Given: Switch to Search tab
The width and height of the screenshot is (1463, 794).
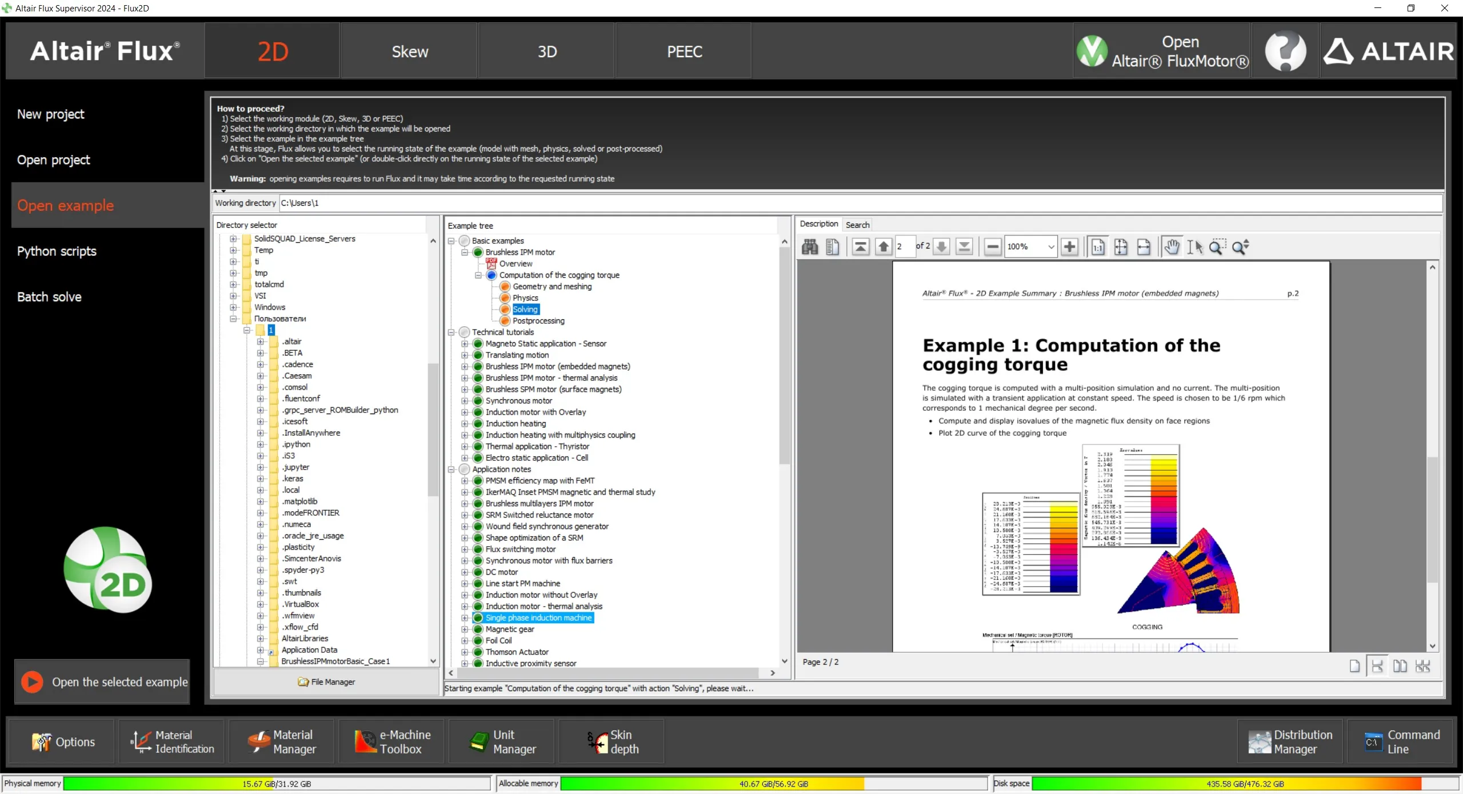Looking at the screenshot, I should (x=857, y=224).
